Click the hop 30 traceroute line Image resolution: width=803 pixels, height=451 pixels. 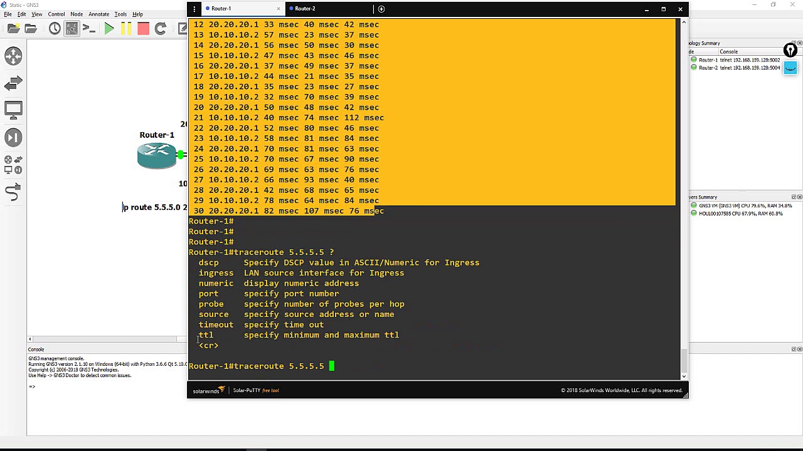289,211
